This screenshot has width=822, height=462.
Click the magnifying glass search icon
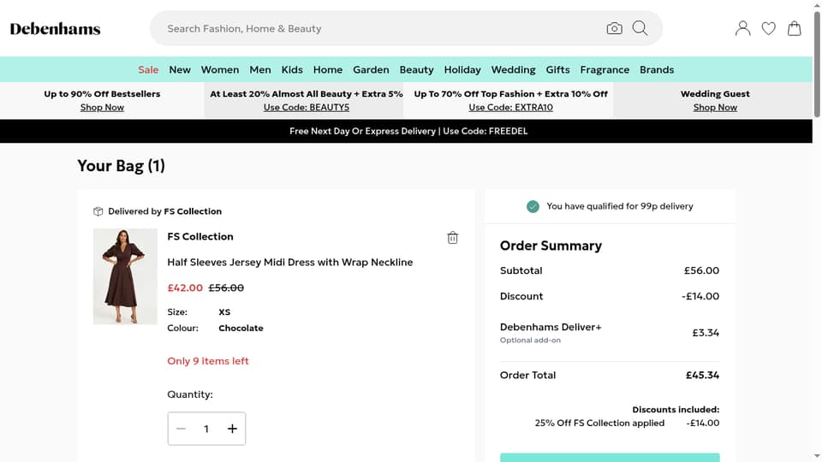pyautogui.click(x=640, y=28)
